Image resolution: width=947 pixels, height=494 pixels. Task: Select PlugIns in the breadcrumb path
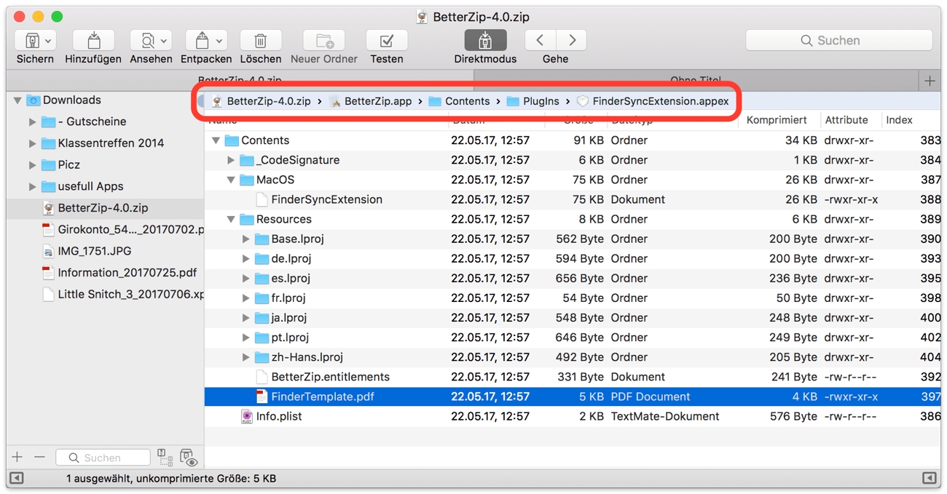tap(541, 101)
